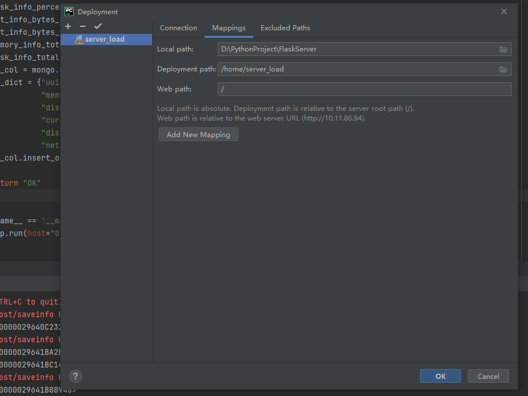The height and width of the screenshot is (396, 528).
Task: Confirm the dialog with OK
Action: [x=441, y=376]
